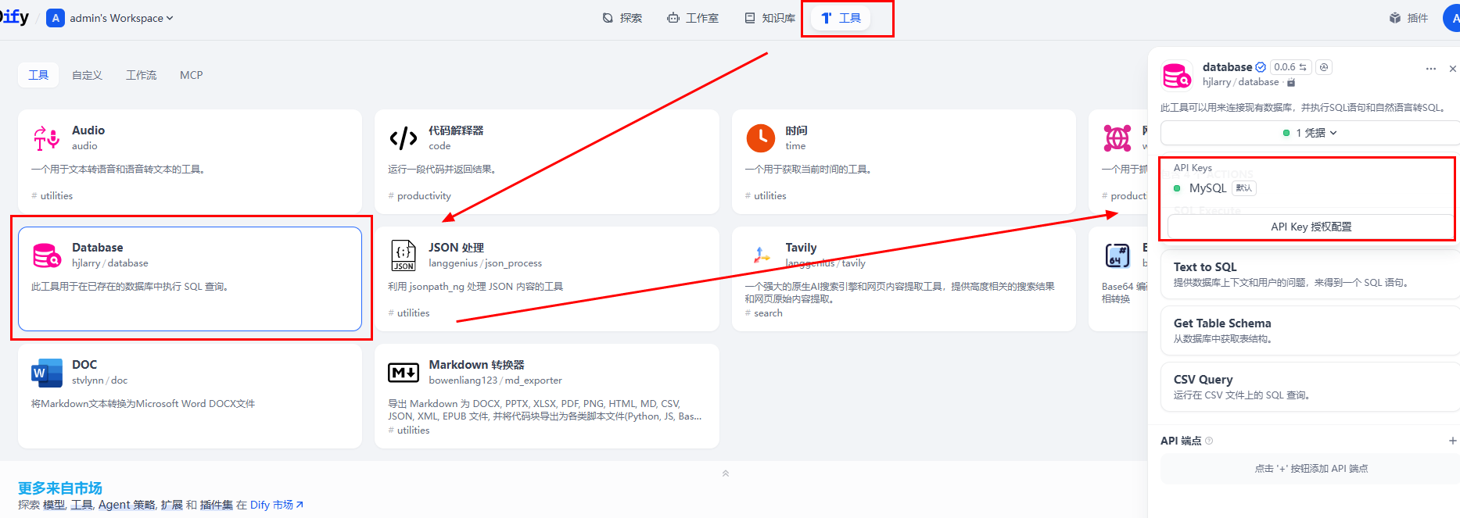Viewport: 1460px width, 518px height.
Task: Close the database detail panel
Action: [1453, 69]
